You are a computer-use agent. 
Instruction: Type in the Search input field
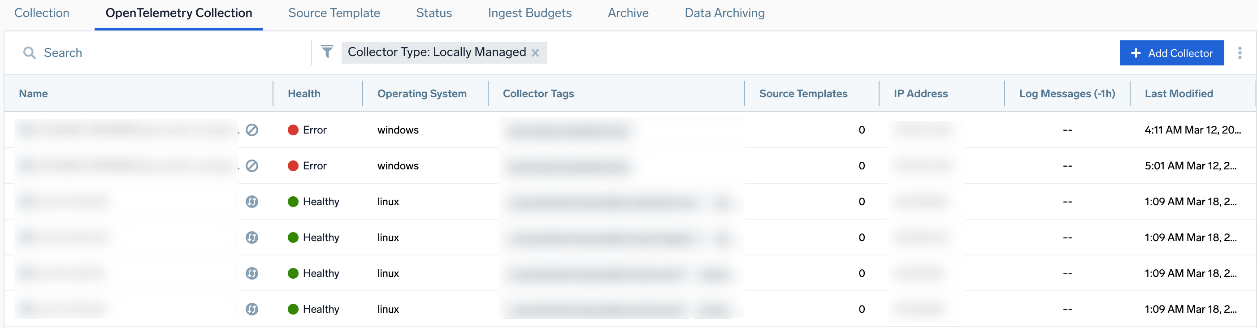(x=171, y=53)
